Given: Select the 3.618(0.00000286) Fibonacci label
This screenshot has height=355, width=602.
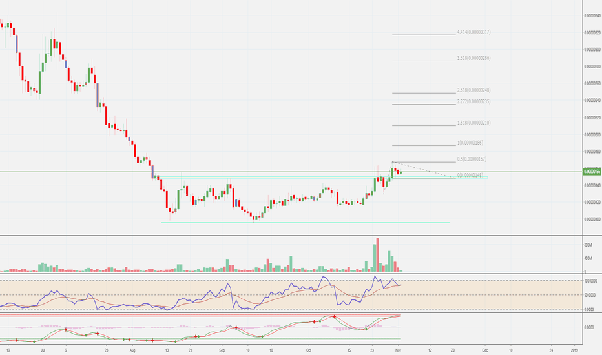Looking at the screenshot, I should pyautogui.click(x=473, y=58).
